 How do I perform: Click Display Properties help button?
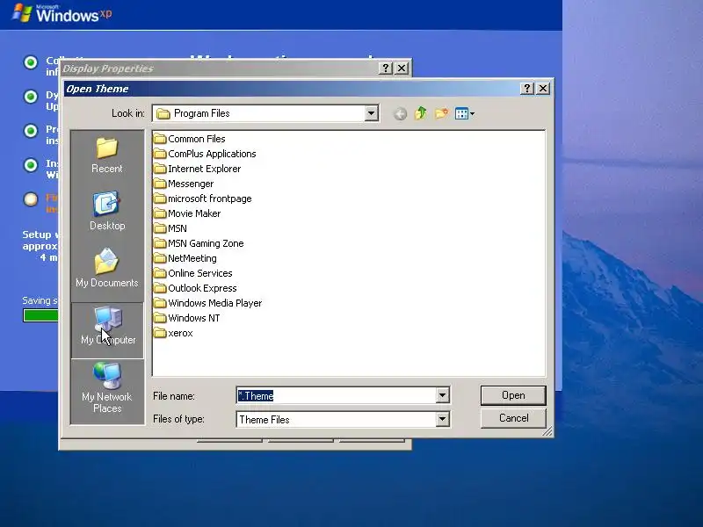tap(385, 69)
